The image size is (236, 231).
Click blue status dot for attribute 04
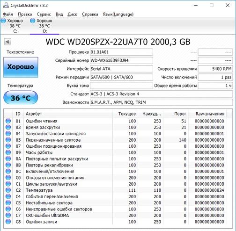[8, 134]
